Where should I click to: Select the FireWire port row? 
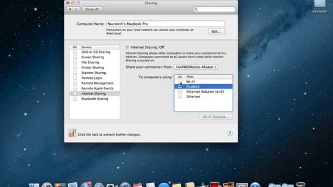tap(203, 87)
